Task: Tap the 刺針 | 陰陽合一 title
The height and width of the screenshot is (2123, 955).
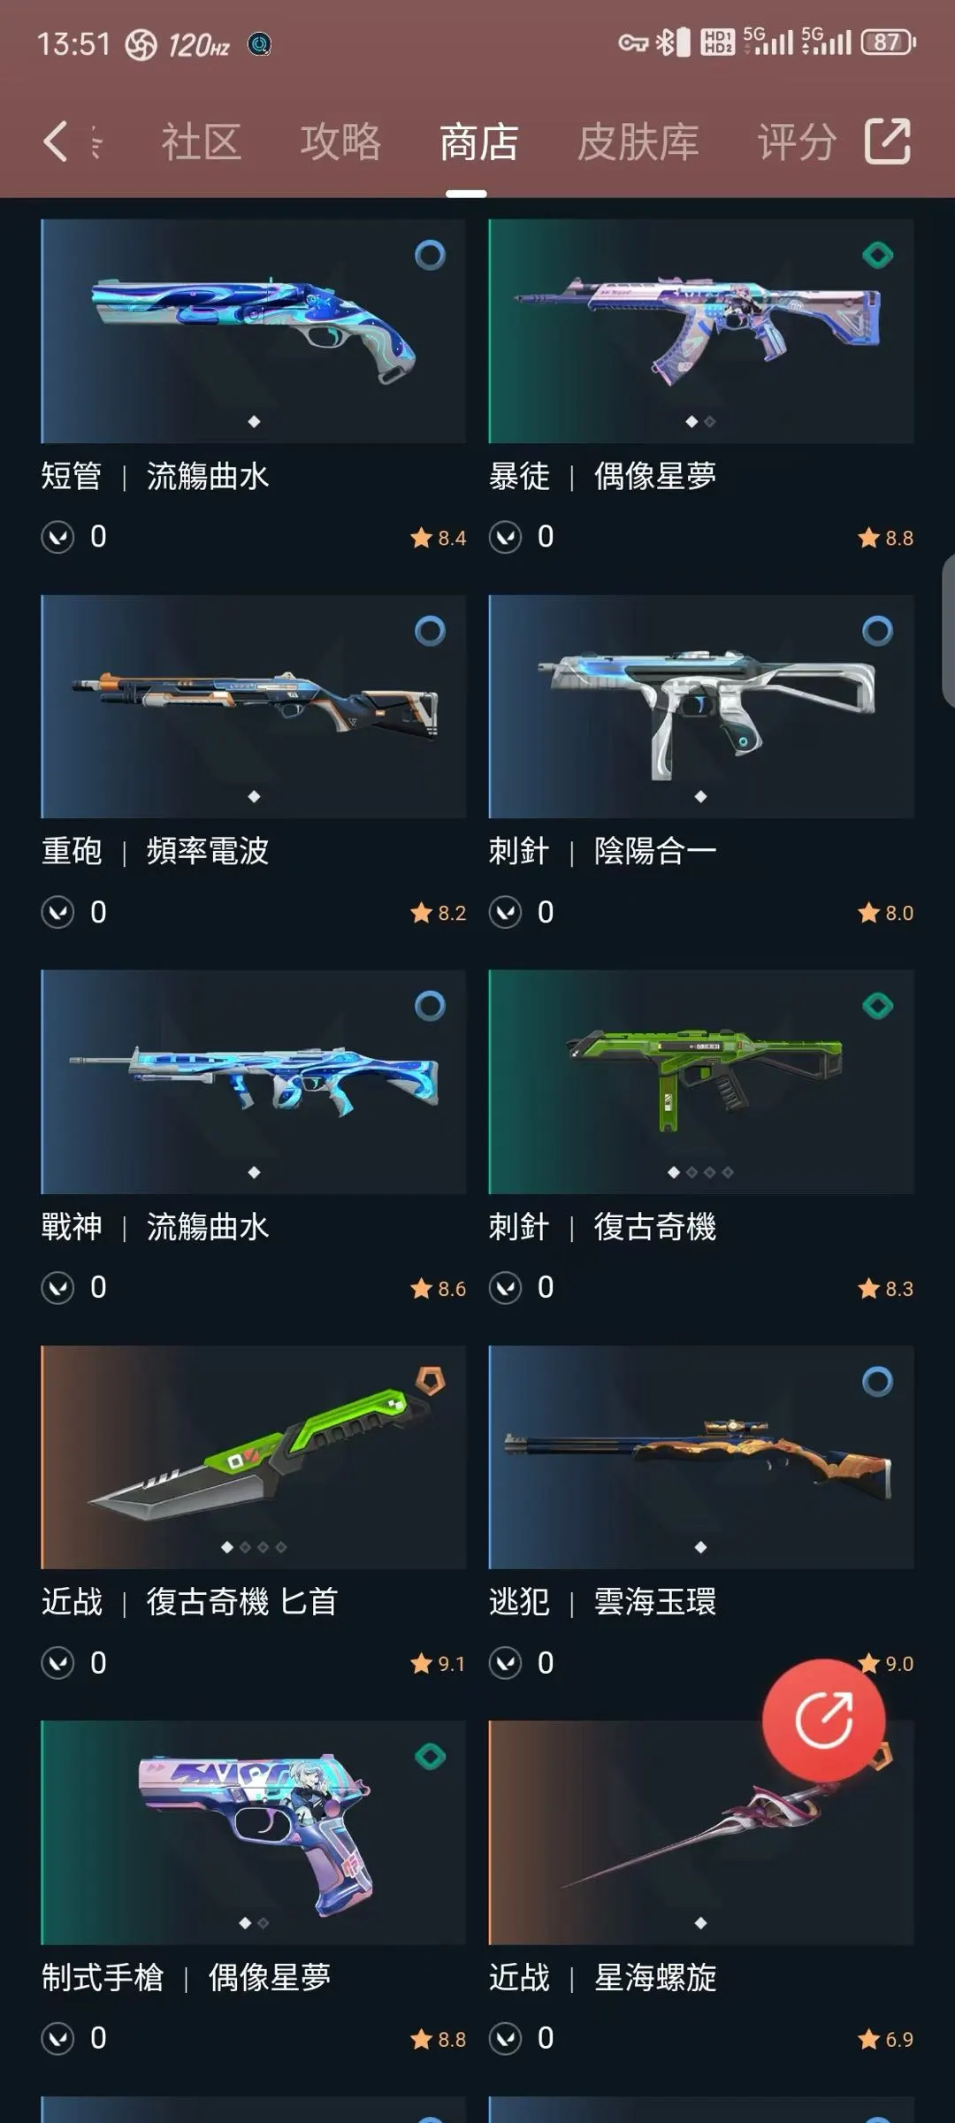Action: click(x=602, y=851)
